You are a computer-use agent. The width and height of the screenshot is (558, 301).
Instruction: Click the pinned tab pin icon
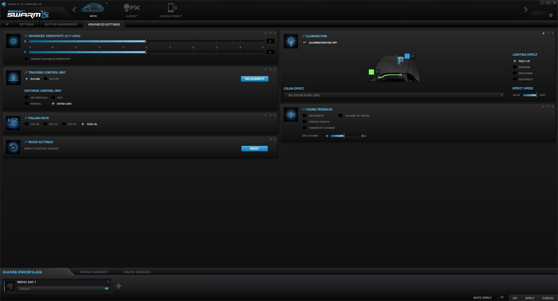tap(7, 24)
